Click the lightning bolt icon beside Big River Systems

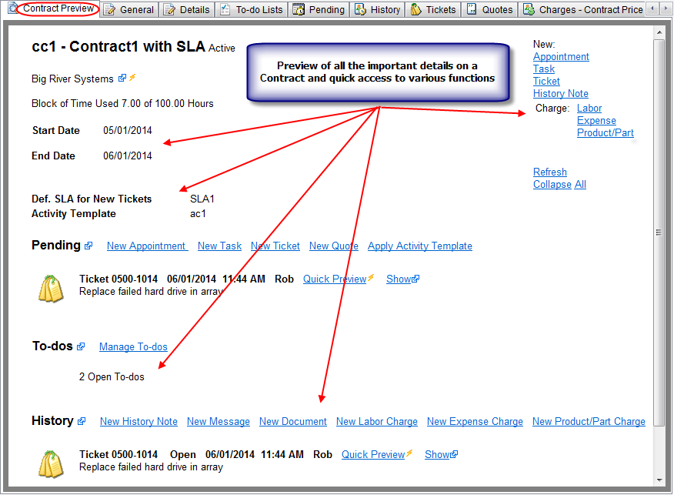click(x=132, y=79)
